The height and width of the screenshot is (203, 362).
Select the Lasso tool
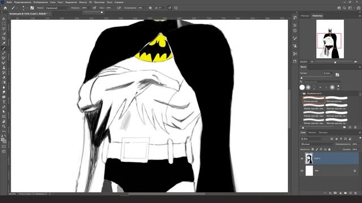(x=4, y=28)
